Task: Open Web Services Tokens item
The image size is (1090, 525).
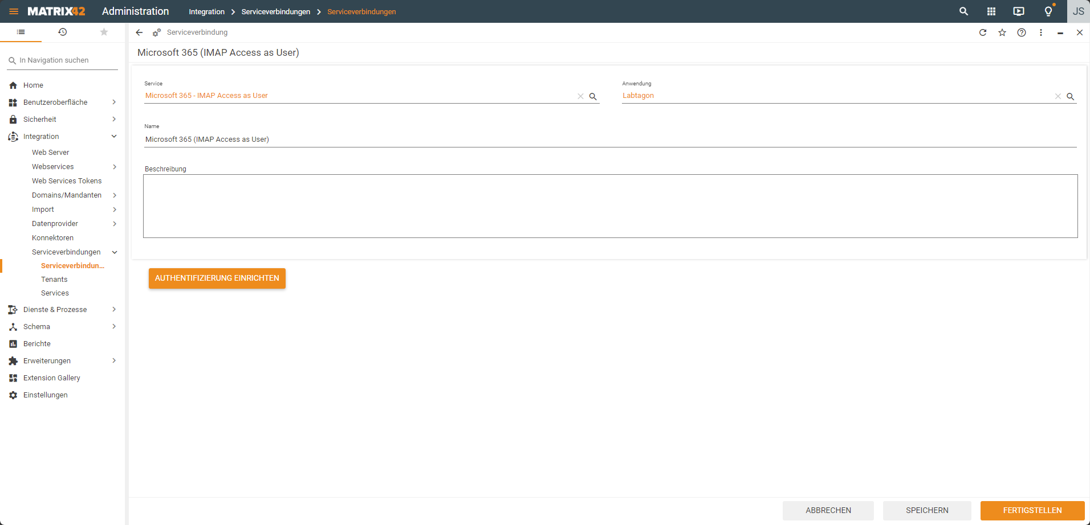Action: (67, 181)
